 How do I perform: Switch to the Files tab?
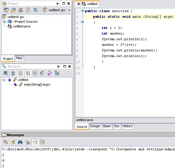(x=19, y=58)
